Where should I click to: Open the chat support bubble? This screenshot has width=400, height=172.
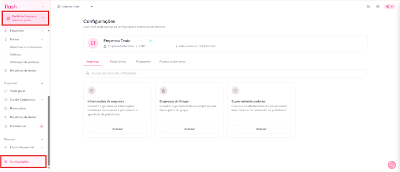pyautogui.click(x=392, y=165)
